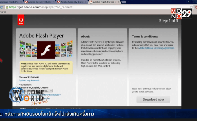The image size is (197, 121).
Task: Click the Version 11.2.202.481 text
Action: coord(29,77)
